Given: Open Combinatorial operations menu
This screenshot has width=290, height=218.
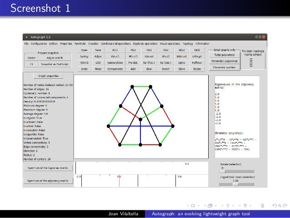Looking at the screenshot, I should pyautogui.click(x=115, y=44).
